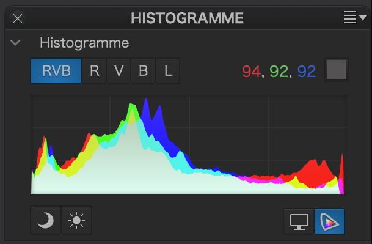Show the L luminance channel
Image resolution: width=372 pixels, height=244 pixels.
pos(168,71)
